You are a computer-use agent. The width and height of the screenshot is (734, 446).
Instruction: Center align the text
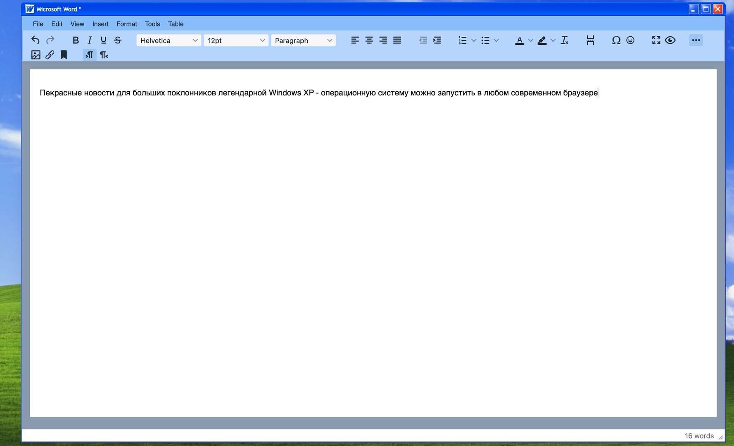369,40
